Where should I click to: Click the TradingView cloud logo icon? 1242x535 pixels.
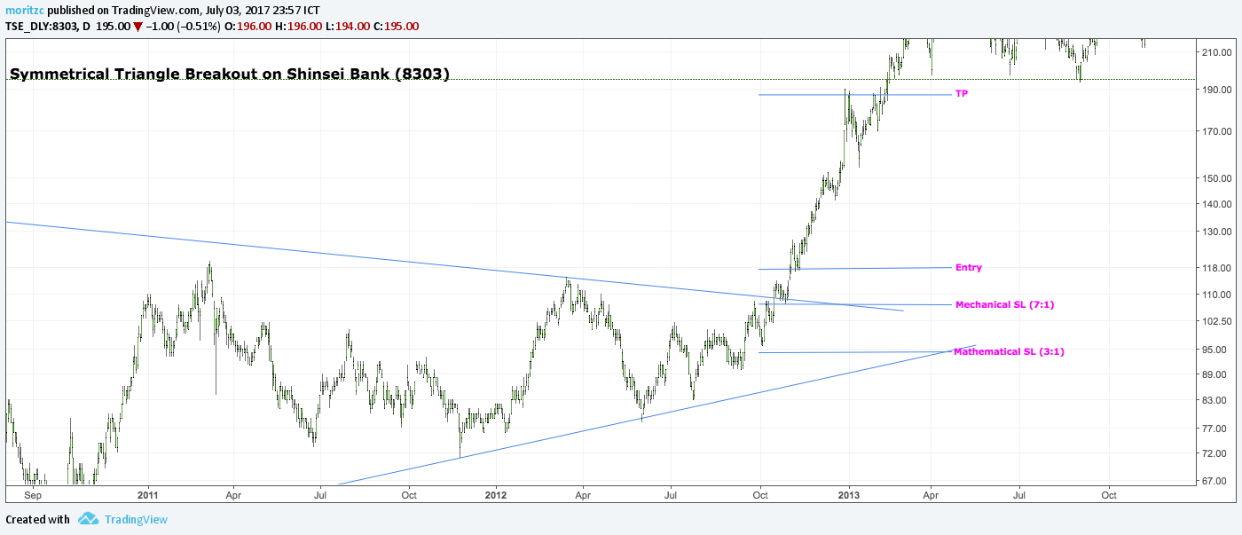[x=88, y=519]
